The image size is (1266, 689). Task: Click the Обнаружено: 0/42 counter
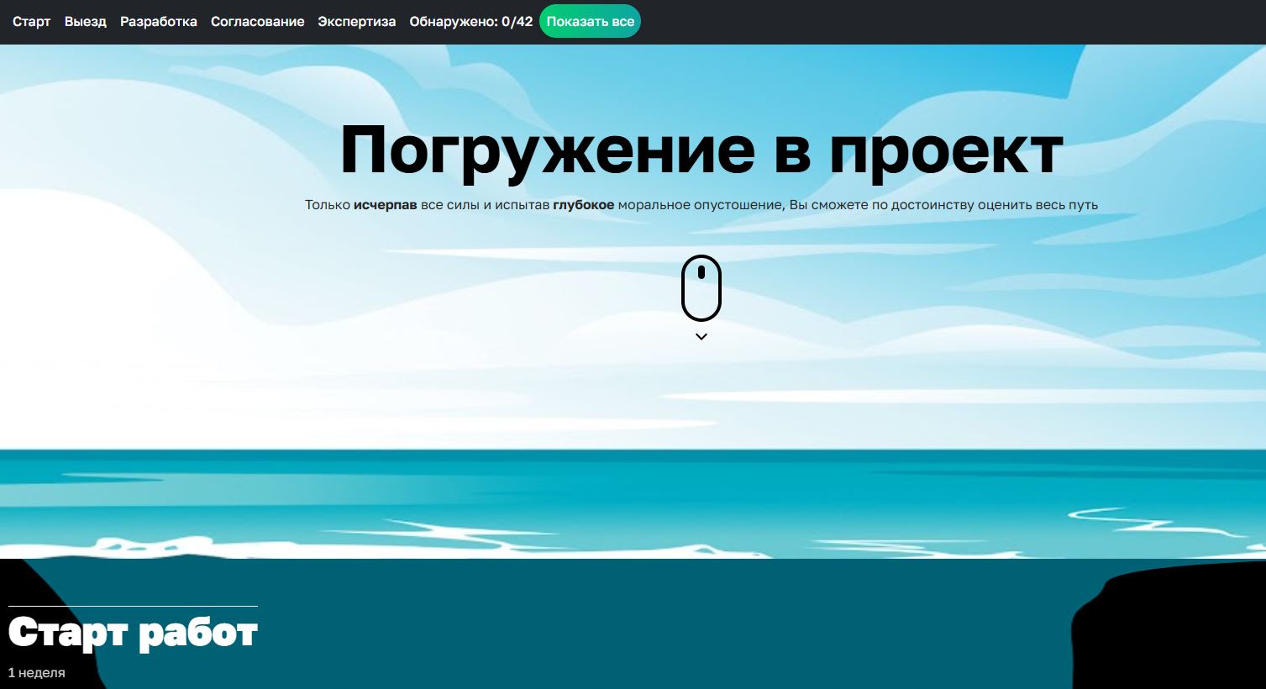(x=471, y=22)
